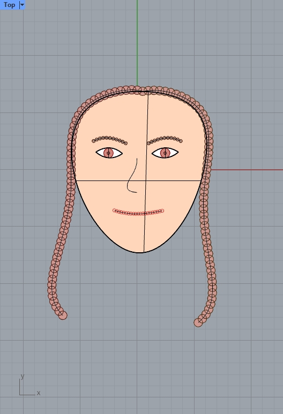
Task: Select the end circle of left braid
Action: pyautogui.click(x=63, y=315)
